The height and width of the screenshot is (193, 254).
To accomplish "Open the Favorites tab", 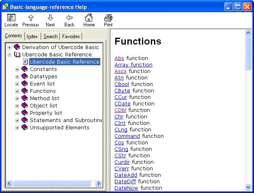I will click(71, 36).
